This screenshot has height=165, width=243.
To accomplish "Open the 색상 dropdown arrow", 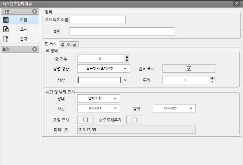I will click(x=125, y=80).
